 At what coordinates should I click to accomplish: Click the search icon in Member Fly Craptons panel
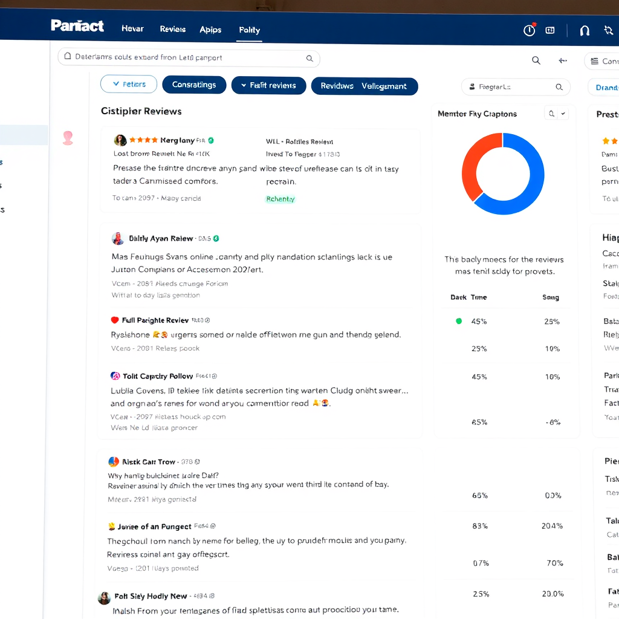click(x=551, y=113)
